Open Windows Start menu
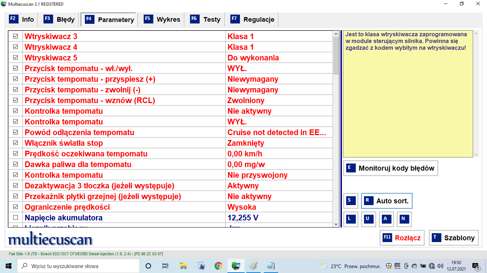 coord(9,266)
